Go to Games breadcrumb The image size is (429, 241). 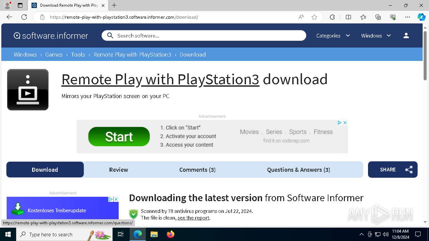tap(54, 55)
